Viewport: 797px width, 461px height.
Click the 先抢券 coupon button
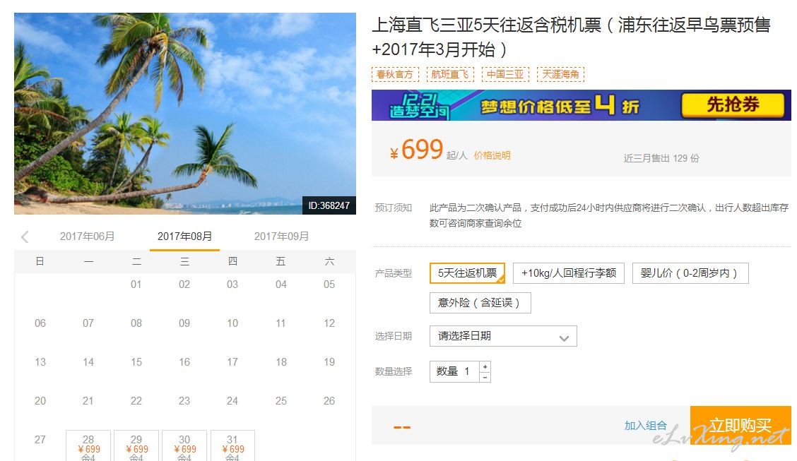[733, 104]
